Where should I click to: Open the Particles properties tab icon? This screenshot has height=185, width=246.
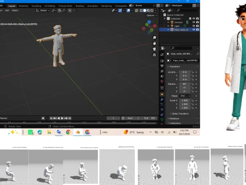click(x=162, y=104)
